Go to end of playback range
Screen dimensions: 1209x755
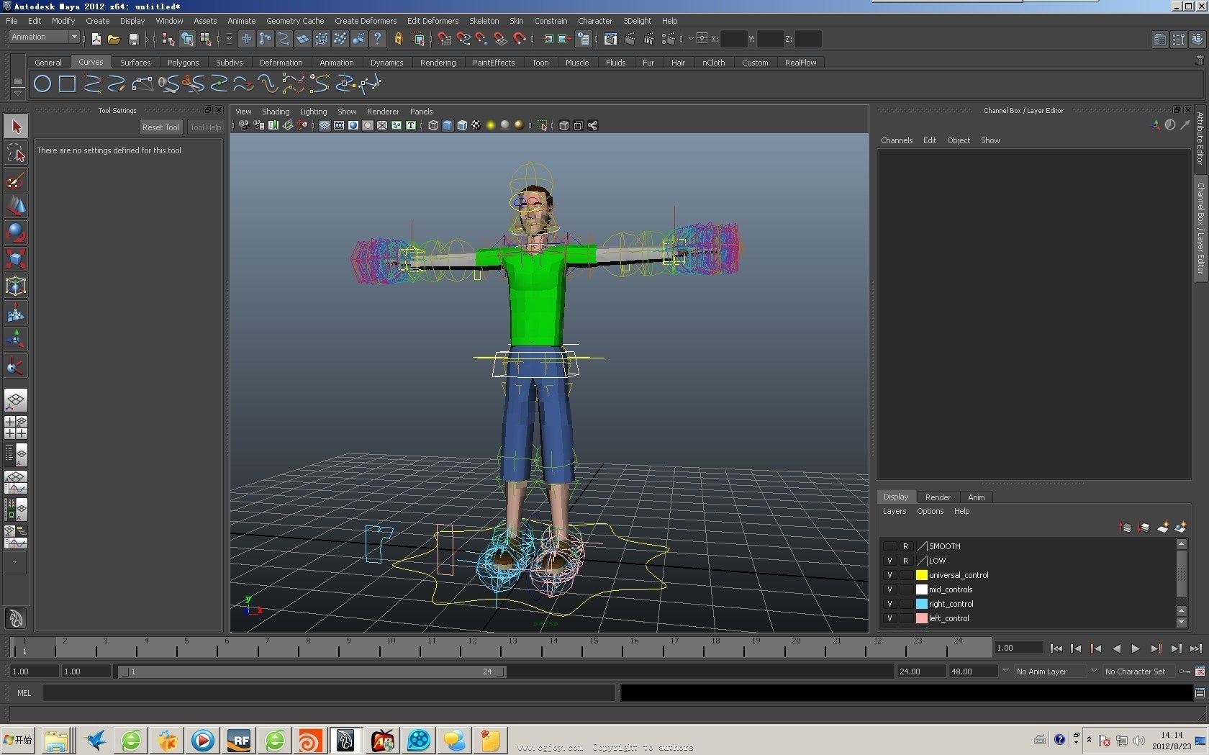[x=1196, y=648]
